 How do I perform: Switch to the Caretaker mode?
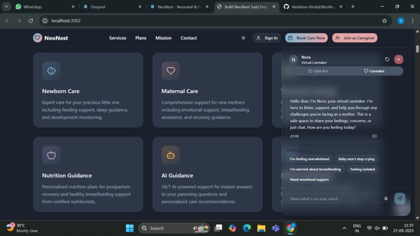pos(374,71)
